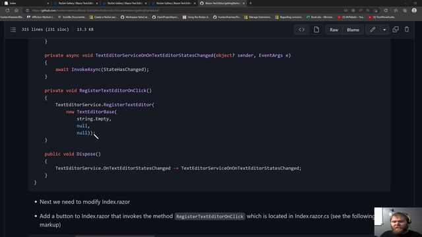Open the Raw file view
This screenshot has height=237, width=422.
(x=334, y=30)
